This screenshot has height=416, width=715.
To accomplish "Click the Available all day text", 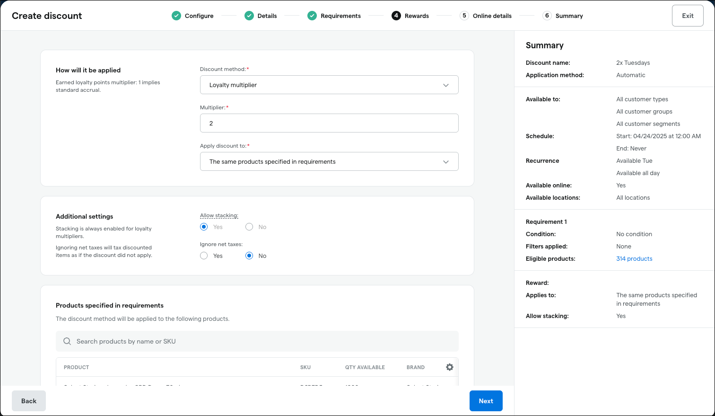I will 638,173.
